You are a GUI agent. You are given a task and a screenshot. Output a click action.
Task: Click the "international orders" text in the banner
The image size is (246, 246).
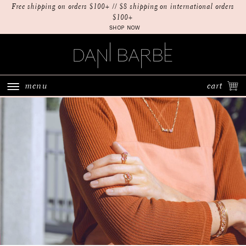[202, 6]
